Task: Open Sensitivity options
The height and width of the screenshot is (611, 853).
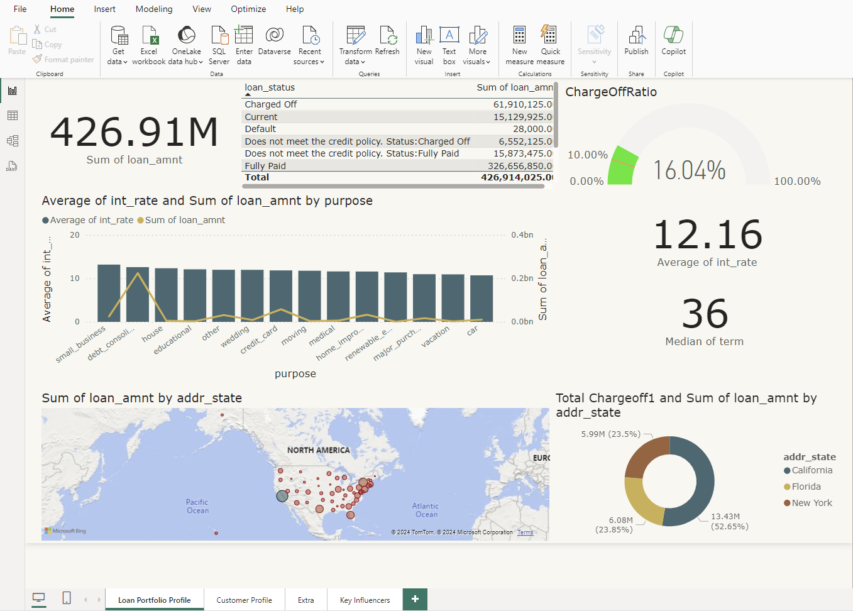Action: (x=594, y=44)
